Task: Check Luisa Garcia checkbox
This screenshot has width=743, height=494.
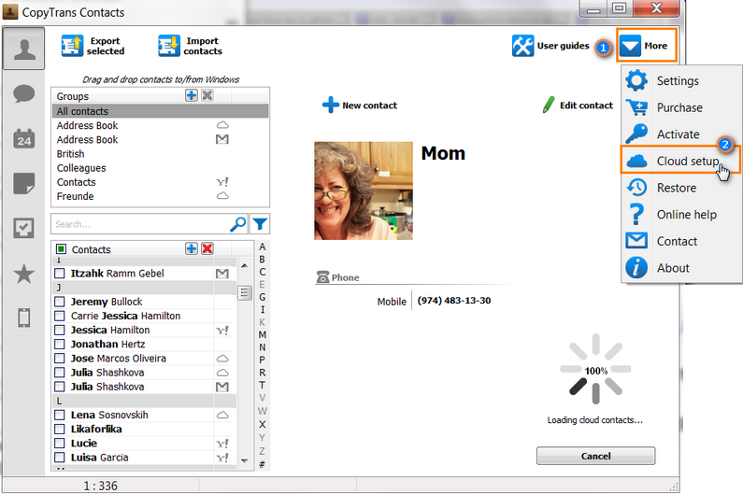Action: (60, 458)
